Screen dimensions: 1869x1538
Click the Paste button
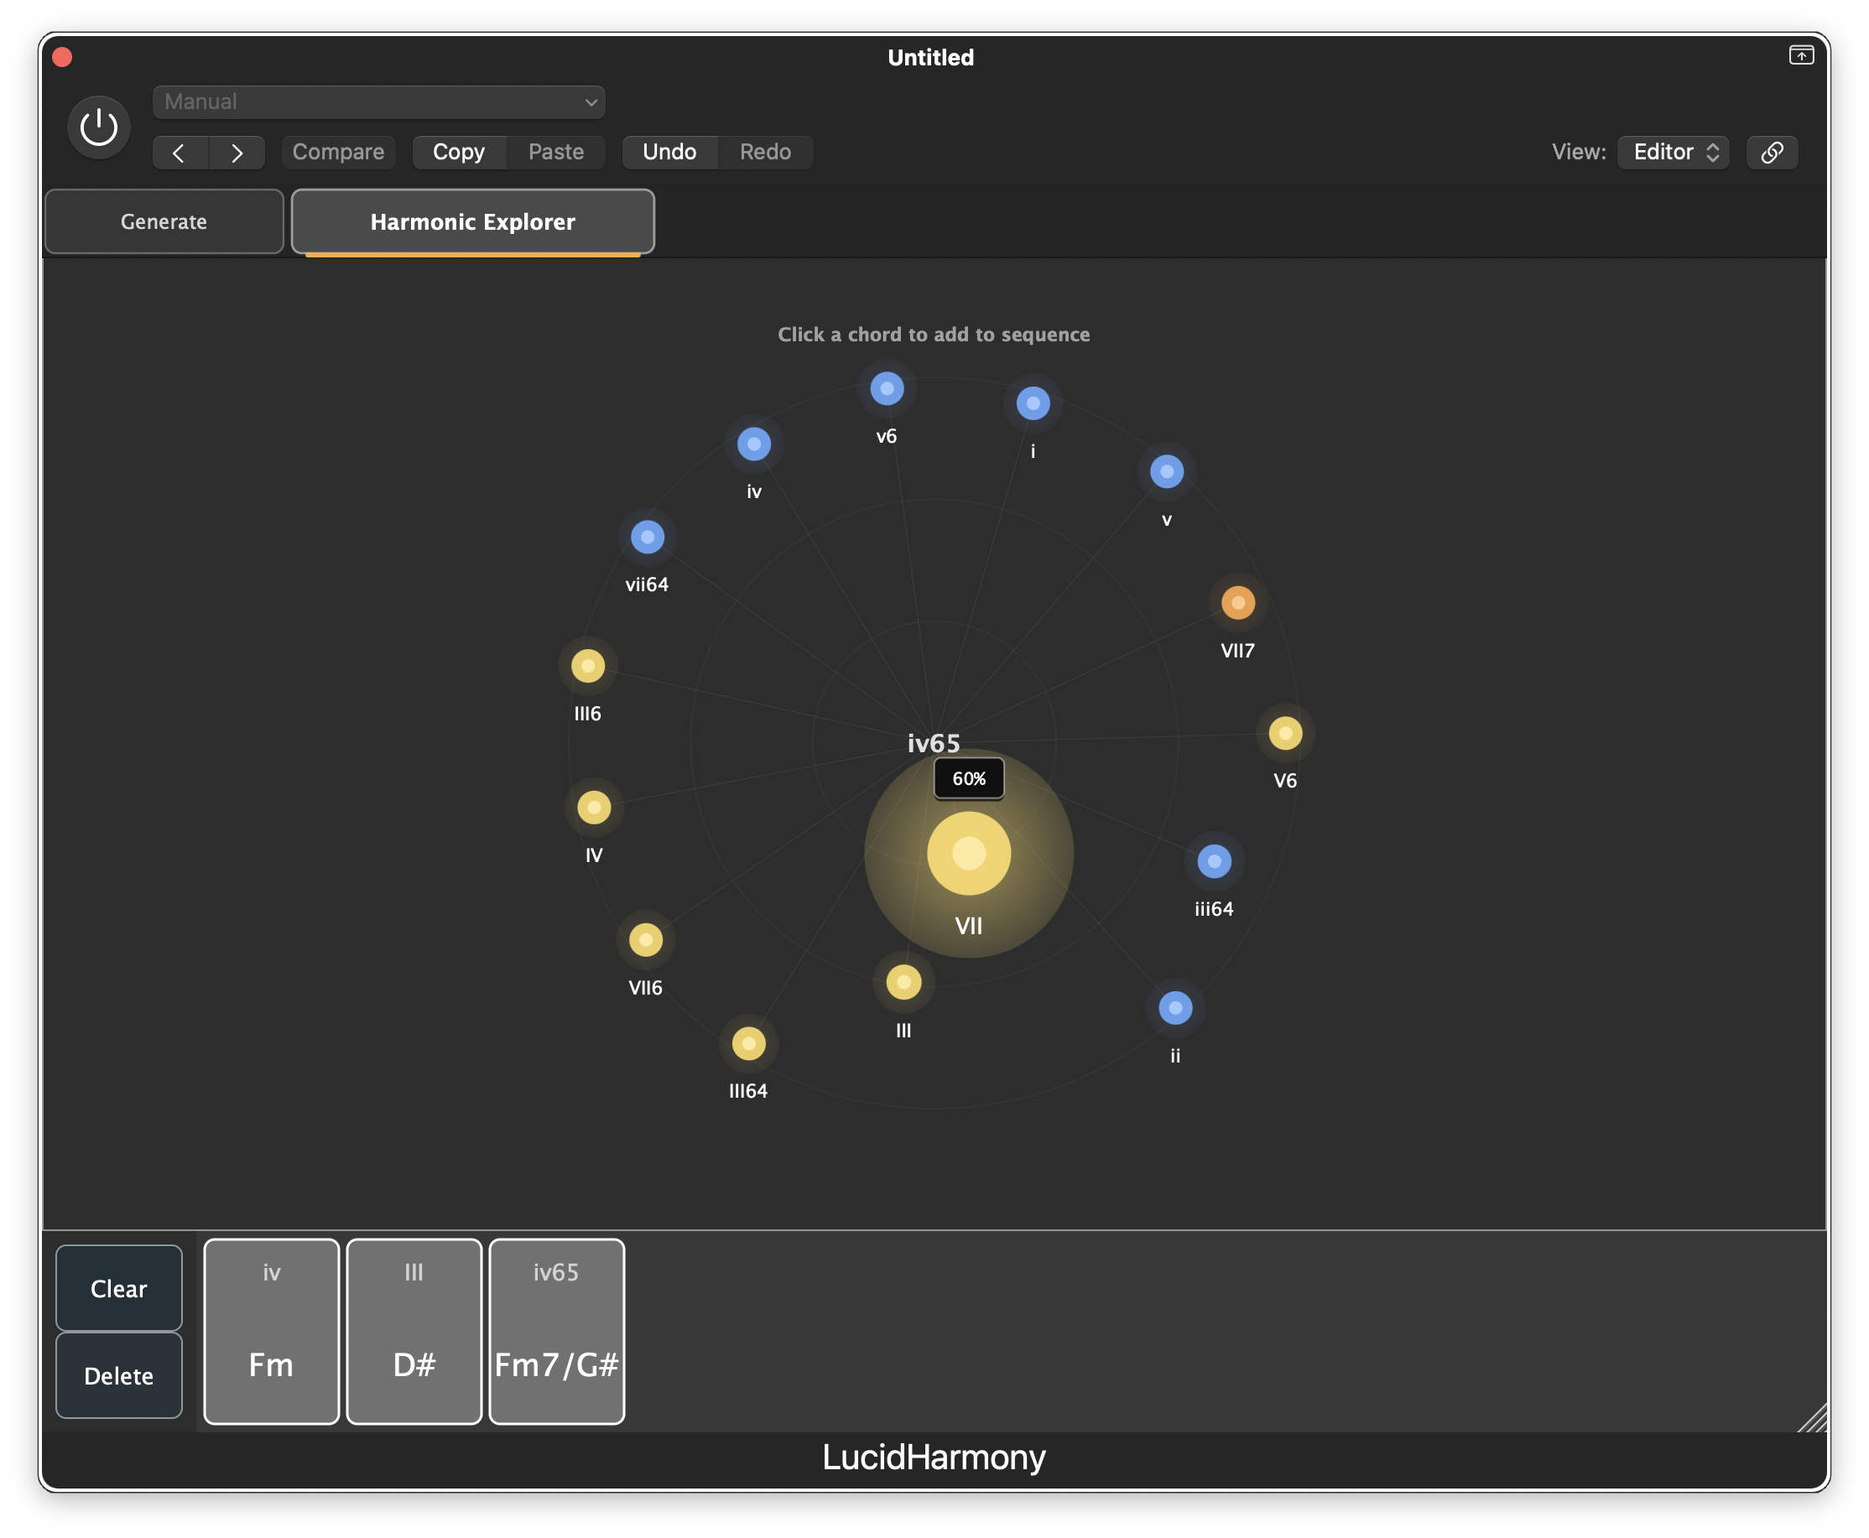(x=556, y=153)
